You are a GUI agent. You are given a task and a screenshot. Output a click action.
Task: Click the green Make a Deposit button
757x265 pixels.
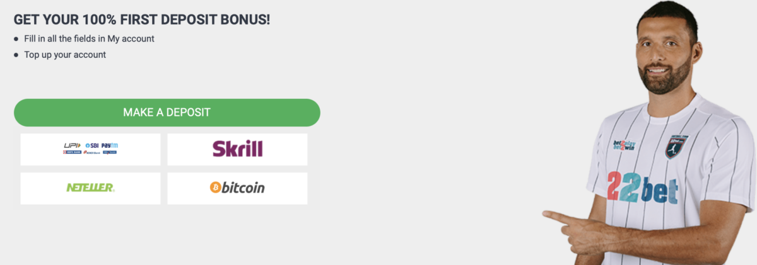point(167,113)
